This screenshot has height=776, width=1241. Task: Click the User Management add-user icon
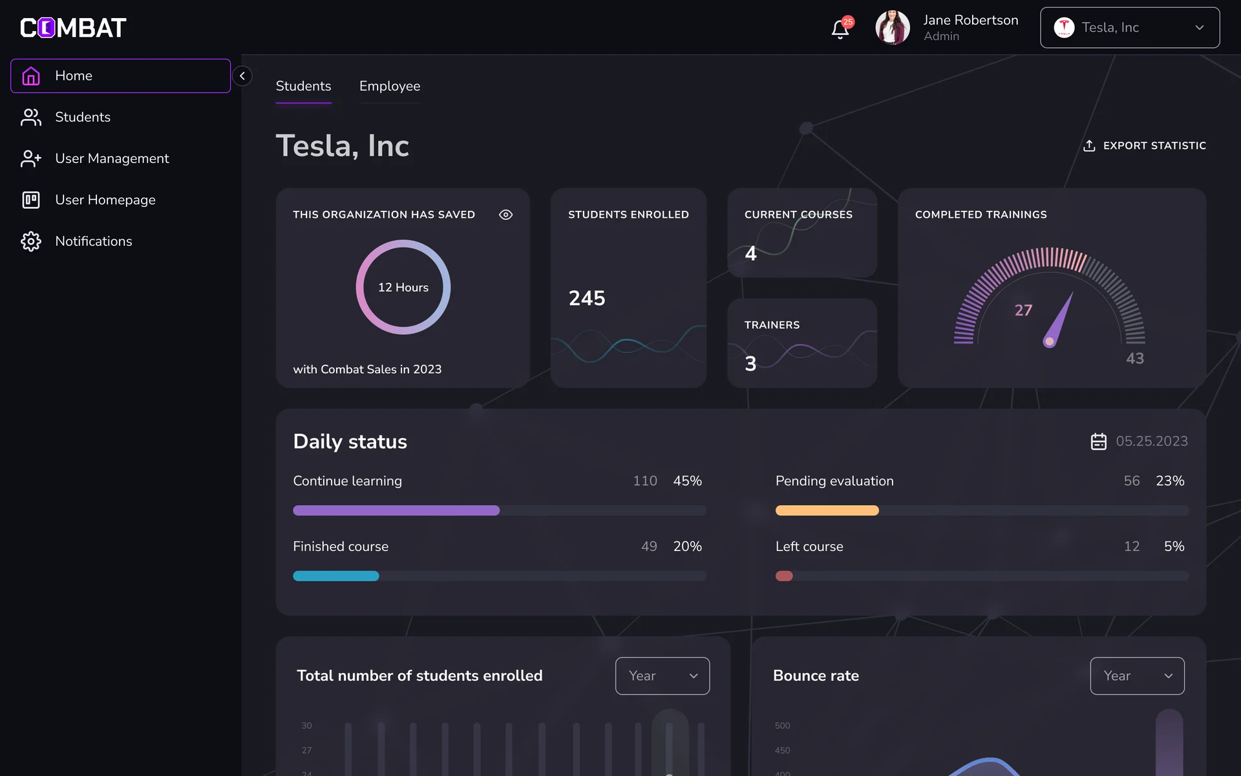click(x=31, y=158)
